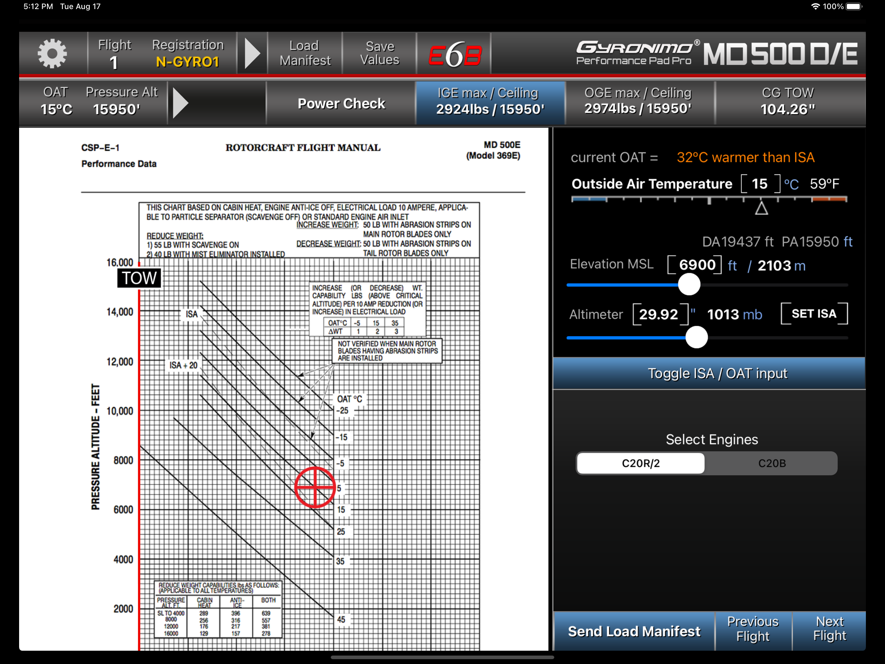Tap the 1013 millibar value

(723, 315)
